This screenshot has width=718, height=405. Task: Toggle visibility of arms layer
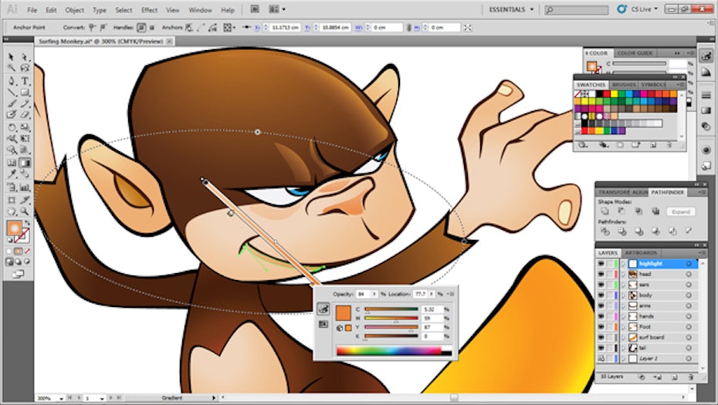coord(601,305)
